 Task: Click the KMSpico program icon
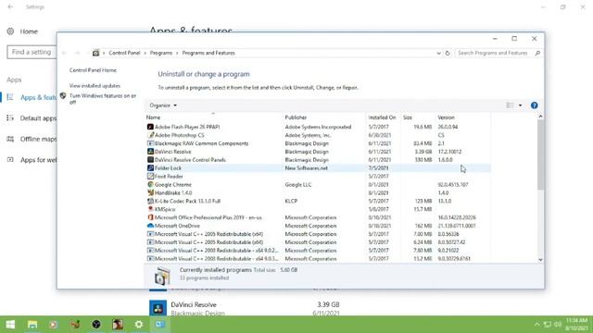(x=150, y=209)
